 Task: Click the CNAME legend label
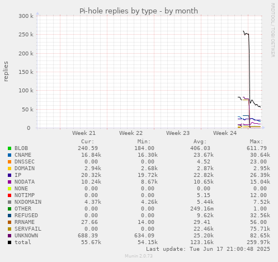click(x=23, y=155)
